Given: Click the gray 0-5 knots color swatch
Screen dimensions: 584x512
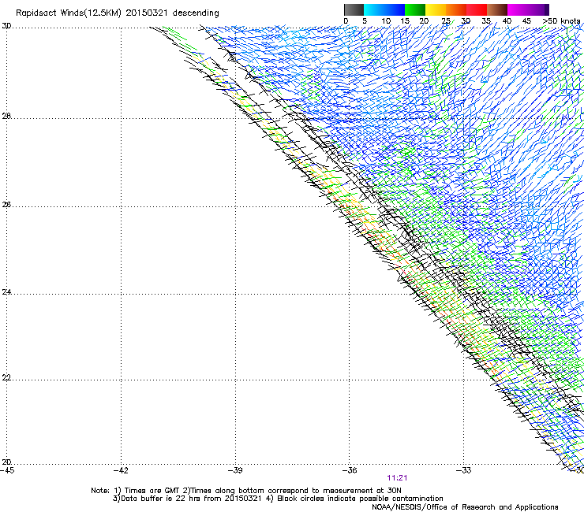Looking at the screenshot, I should [x=354, y=9].
